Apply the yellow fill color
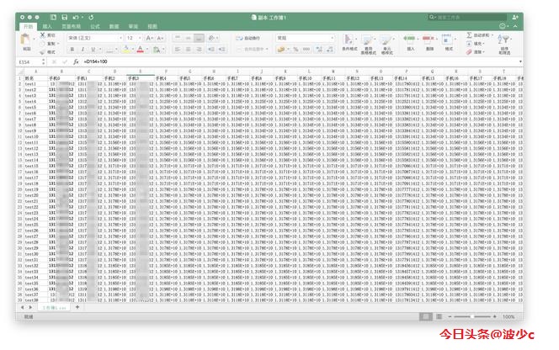The image size is (559, 350). pyautogui.click(x=125, y=50)
